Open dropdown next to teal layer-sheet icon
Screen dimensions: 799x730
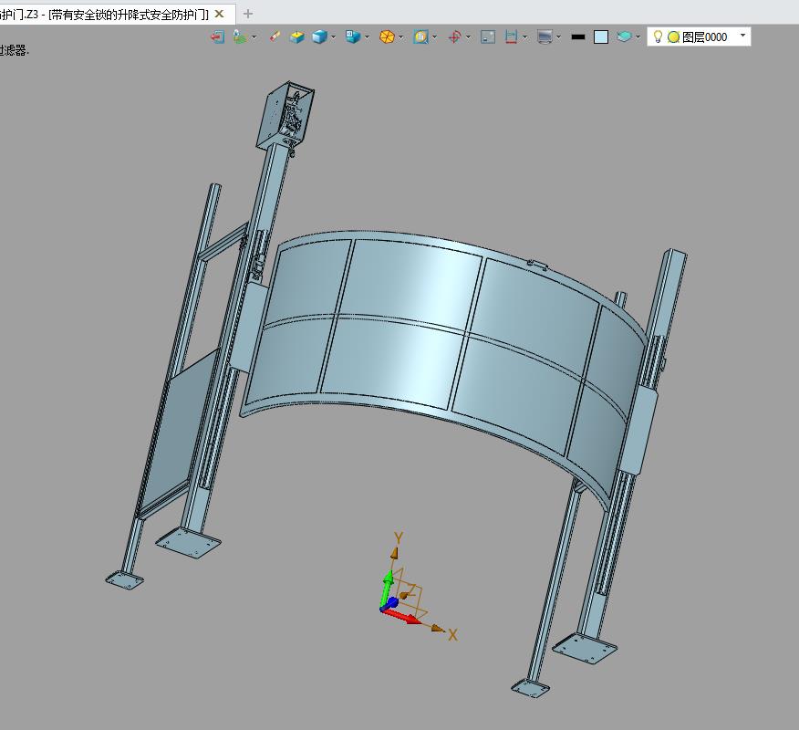[x=638, y=37]
